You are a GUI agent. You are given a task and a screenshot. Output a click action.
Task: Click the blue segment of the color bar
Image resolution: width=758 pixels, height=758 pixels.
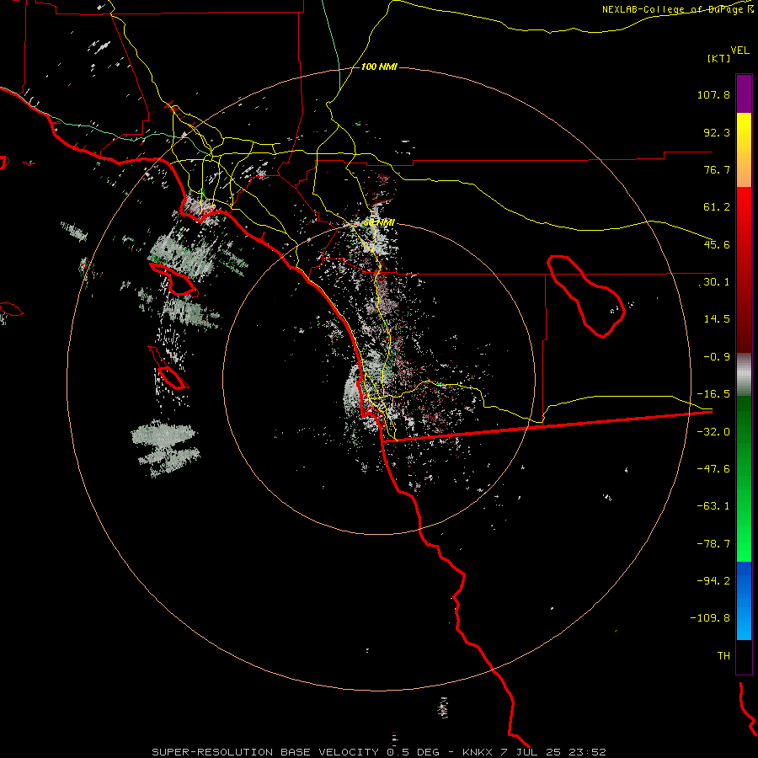[x=744, y=601]
